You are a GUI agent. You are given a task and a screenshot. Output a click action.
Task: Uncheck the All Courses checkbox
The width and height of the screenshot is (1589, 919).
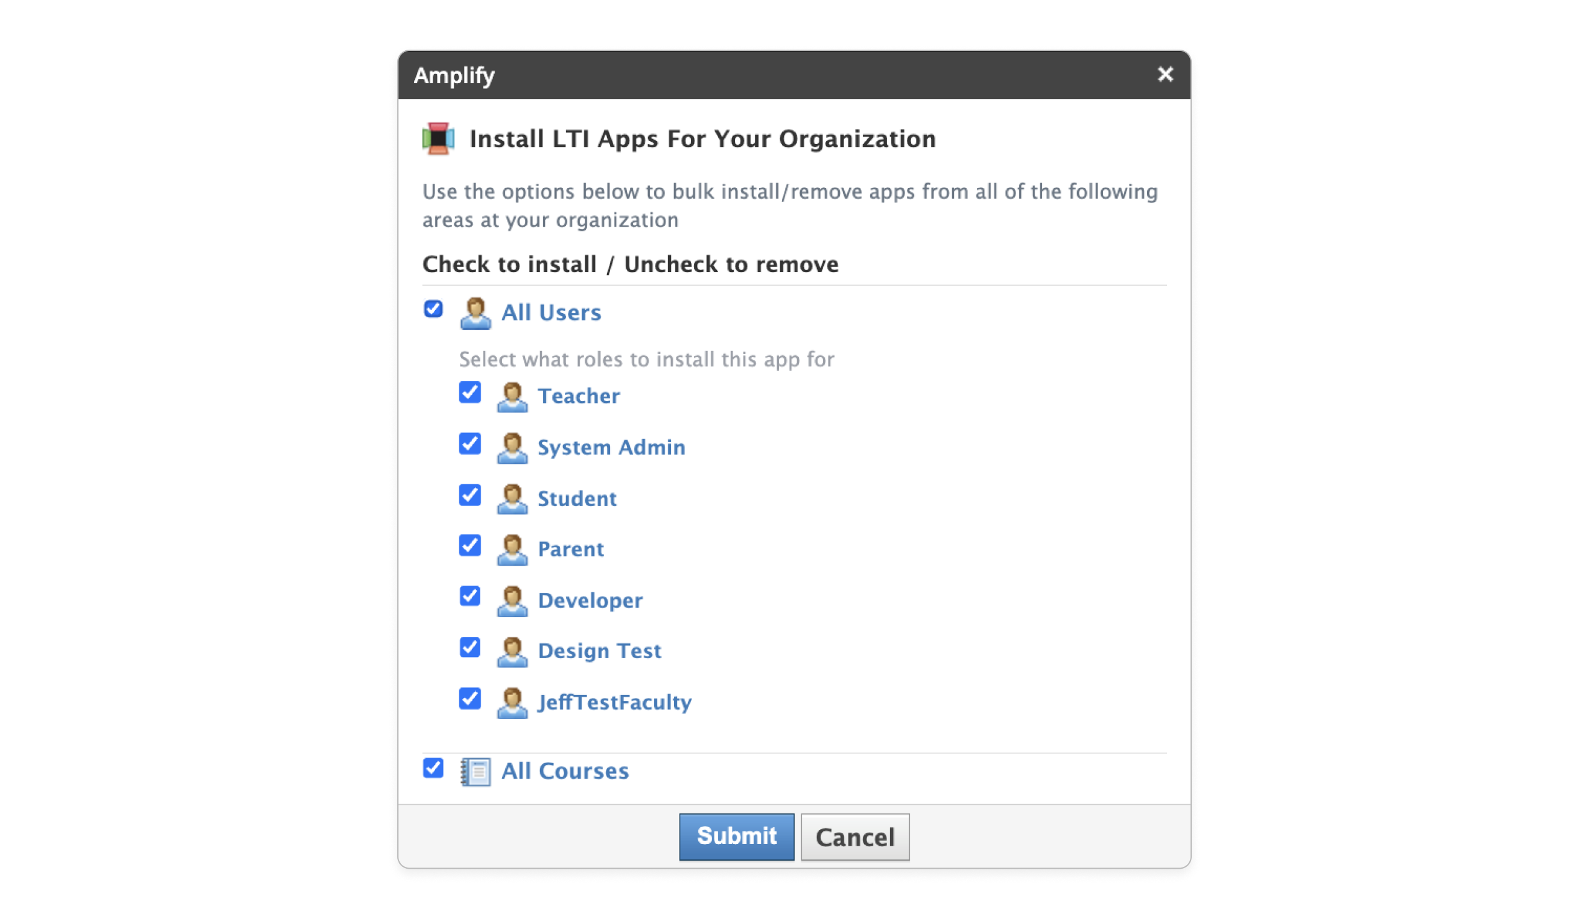[433, 768]
